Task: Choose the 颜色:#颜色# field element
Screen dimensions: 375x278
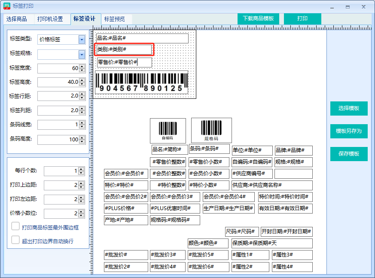Action: pyautogui.click(x=208, y=243)
